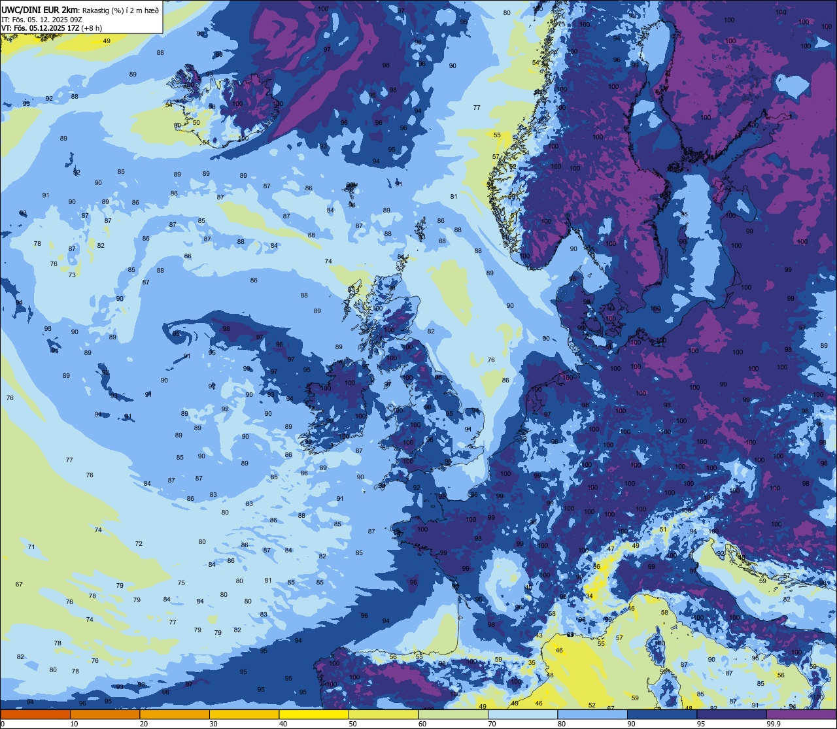Click the "30" legend scale label
Screen dimensions: 837x729
(213, 724)
